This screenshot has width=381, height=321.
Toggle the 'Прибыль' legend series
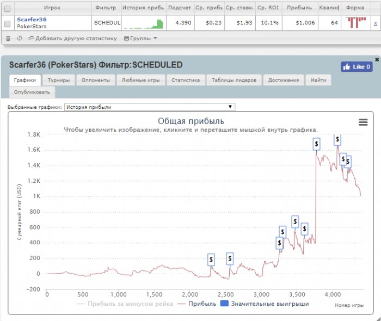197,304
